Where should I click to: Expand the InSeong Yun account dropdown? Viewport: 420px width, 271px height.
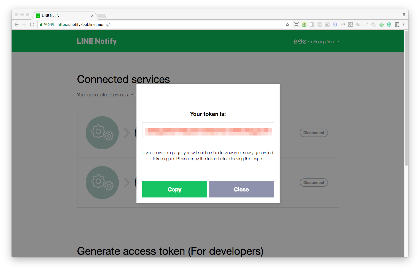pyautogui.click(x=316, y=42)
